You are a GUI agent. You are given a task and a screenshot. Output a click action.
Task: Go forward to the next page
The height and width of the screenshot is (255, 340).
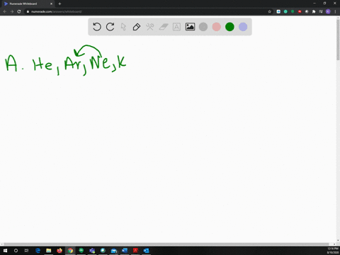point(12,11)
